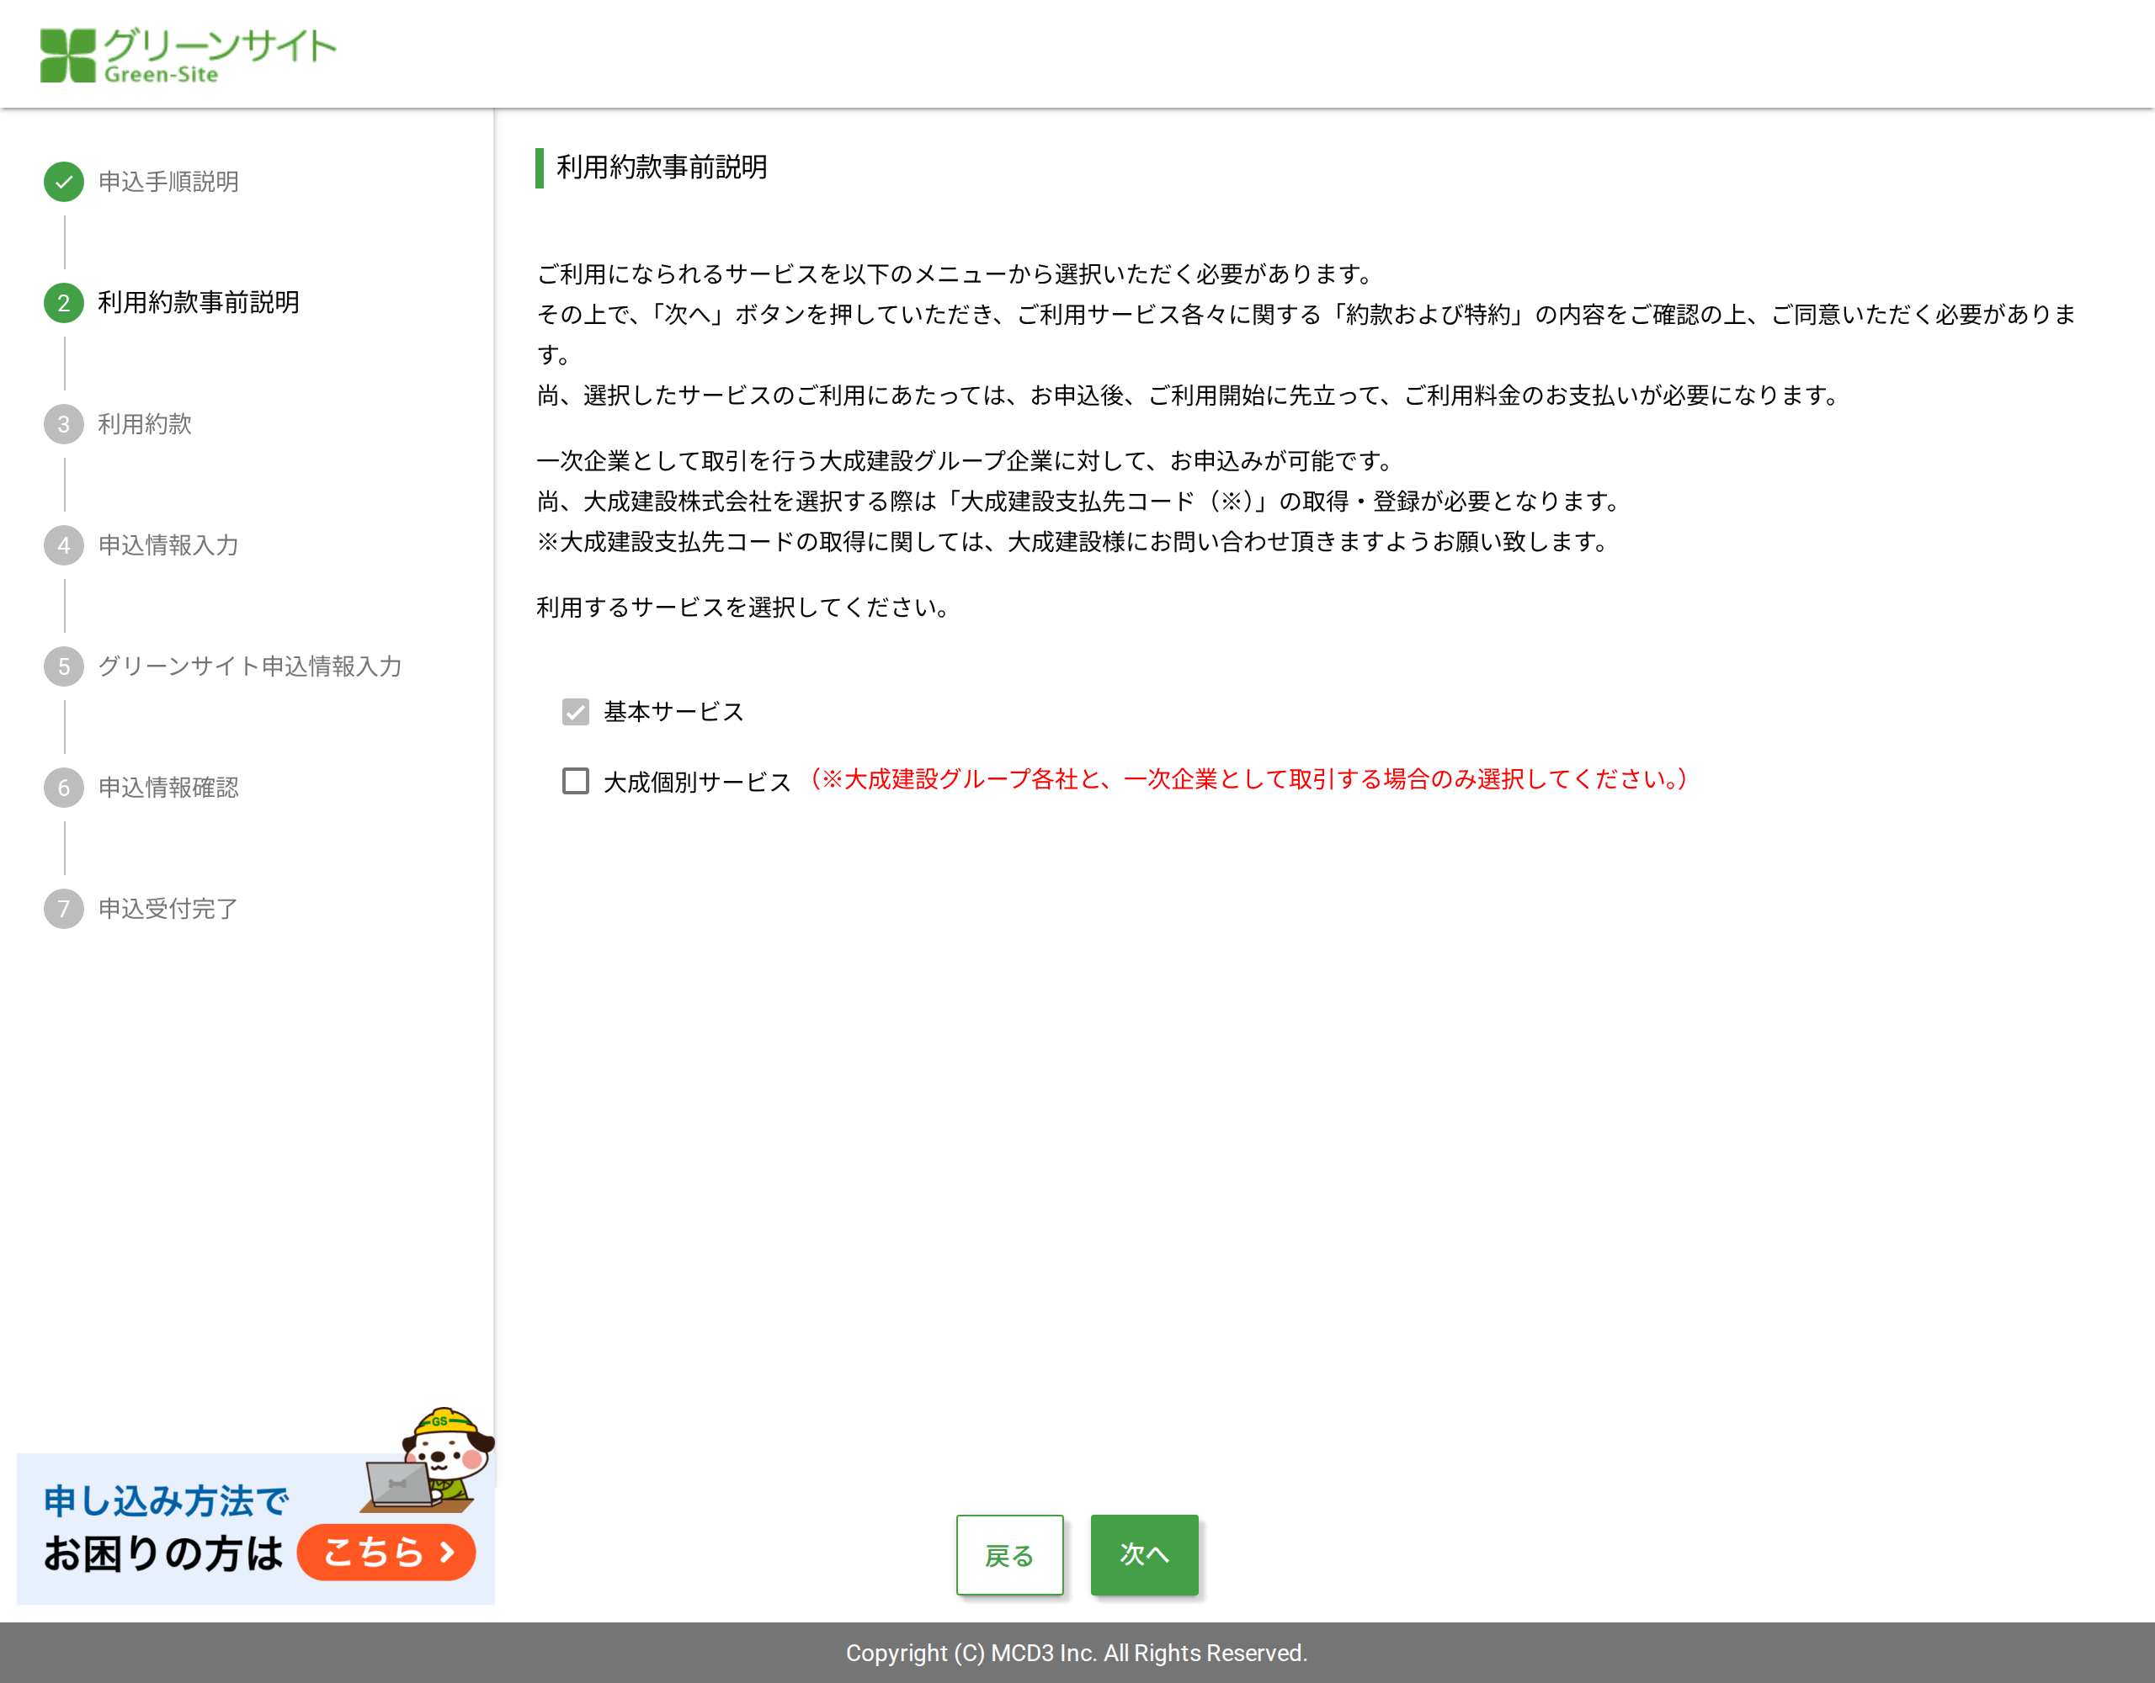The image size is (2155, 1683).
Task: Click the 大成個別サービス label text
Action: [x=698, y=783]
